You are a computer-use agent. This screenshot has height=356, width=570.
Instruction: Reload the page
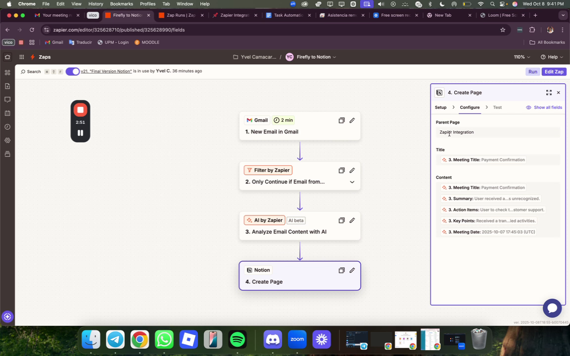tap(32, 30)
